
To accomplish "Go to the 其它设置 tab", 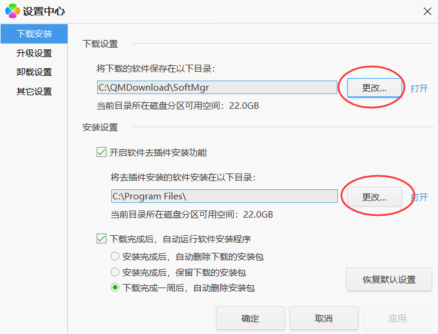I will pos(34,92).
